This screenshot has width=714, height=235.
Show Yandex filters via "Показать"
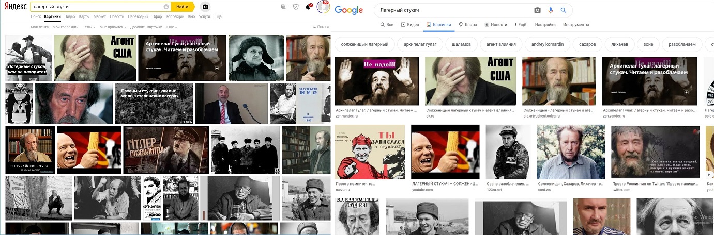point(321,27)
